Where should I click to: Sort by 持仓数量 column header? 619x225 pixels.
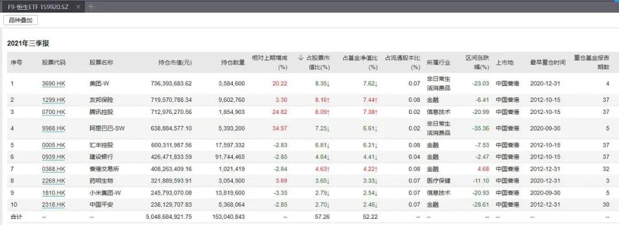(233, 62)
